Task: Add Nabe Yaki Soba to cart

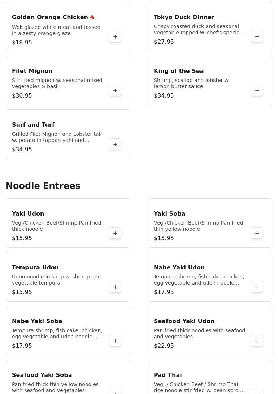Action: pyautogui.click(x=115, y=341)
